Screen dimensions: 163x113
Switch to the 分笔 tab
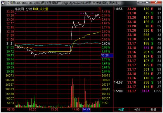point(121,110)
